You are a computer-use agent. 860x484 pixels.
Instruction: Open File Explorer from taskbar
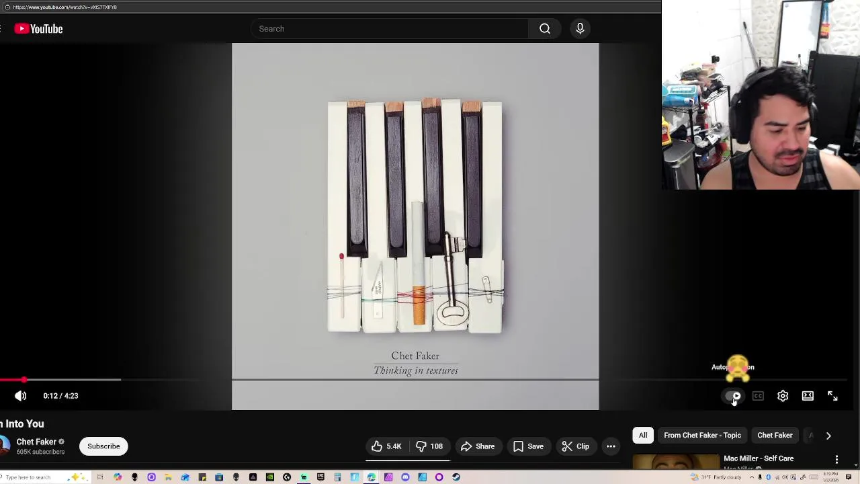coord(168,477)
